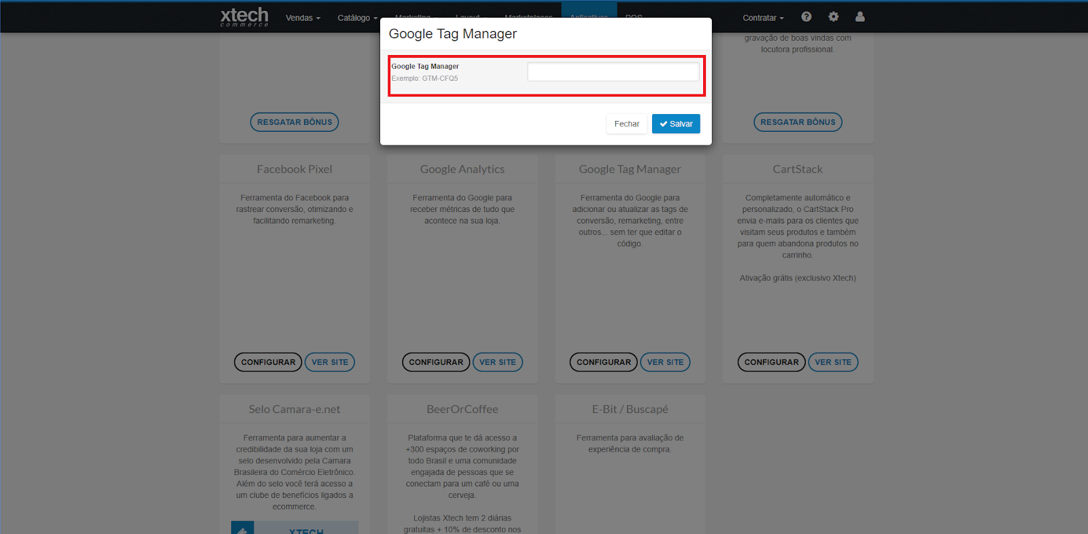The height and width of the screenshot is (534, 1088).
Task: Click the Google Analytics card title
Action: coord(462,169)
